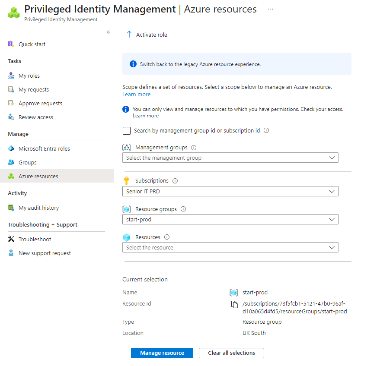Click the Microsoft Entra roles diamond icon
The image size is (380, 366).
tap(11, 148)
